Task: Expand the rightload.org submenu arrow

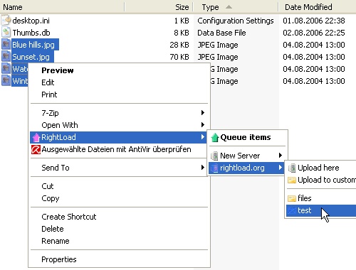Action: [x=281, y=168]
